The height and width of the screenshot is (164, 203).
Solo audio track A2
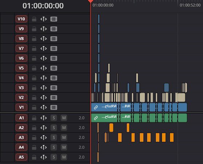(54, 128)
